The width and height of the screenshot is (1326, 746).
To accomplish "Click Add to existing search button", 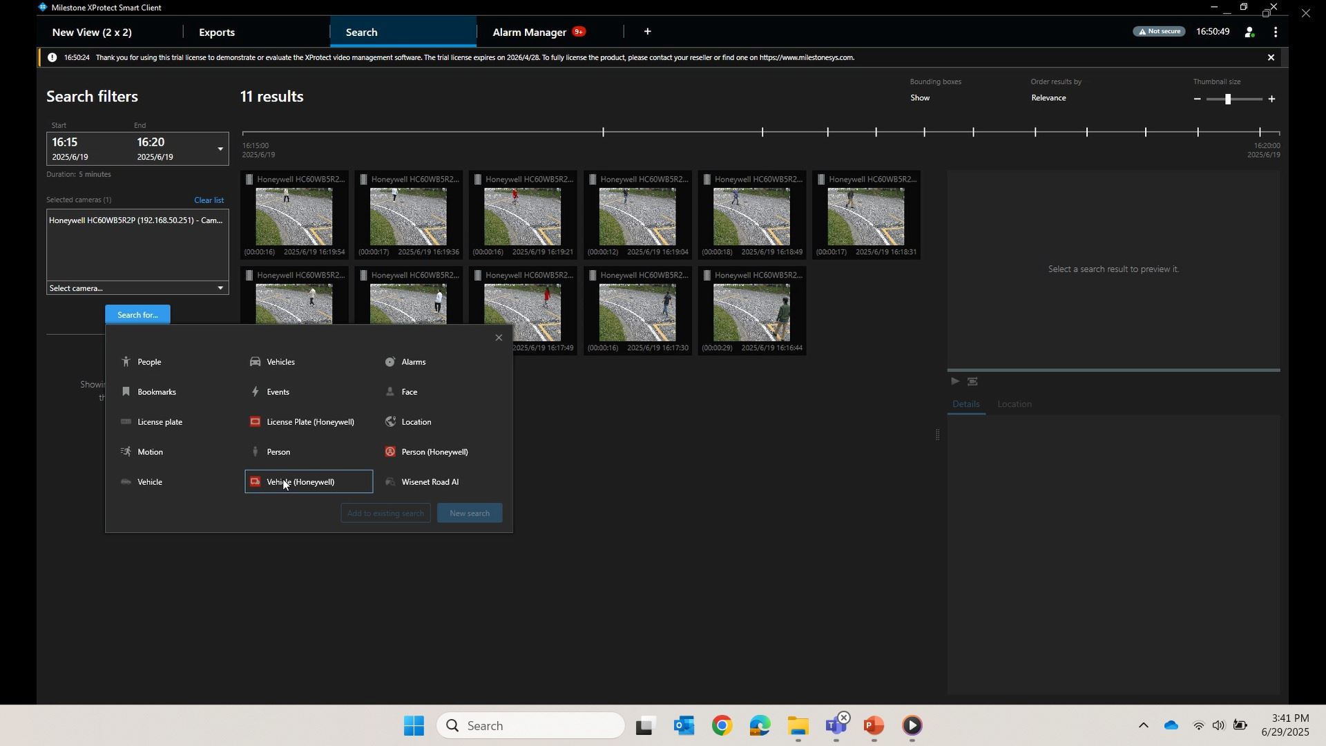I will point(385,513).
